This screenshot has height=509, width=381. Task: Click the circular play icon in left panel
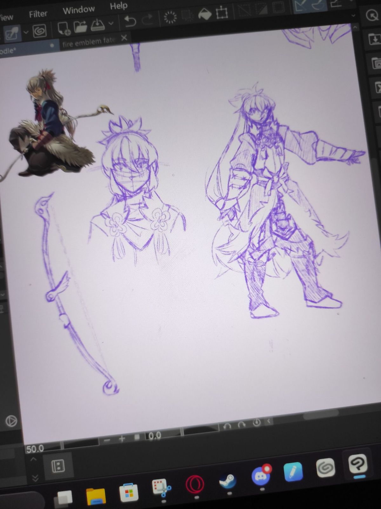[11, 421]
